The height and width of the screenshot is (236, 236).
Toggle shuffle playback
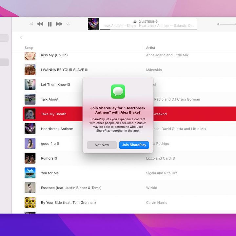pos(31,24)
